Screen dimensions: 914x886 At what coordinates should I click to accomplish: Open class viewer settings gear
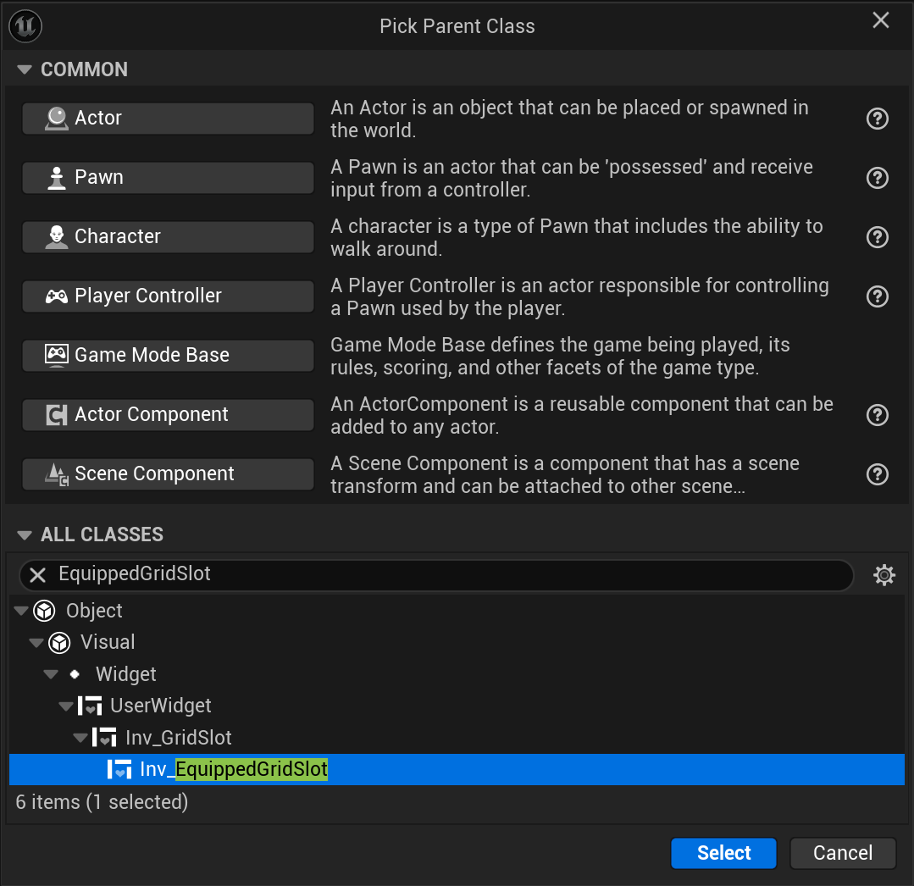pyautogui.click(x=884, y=576)
